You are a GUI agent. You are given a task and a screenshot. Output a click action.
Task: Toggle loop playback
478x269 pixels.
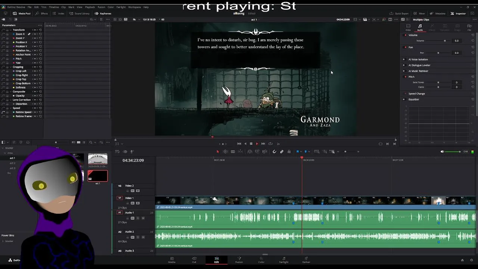coord(270,144)
